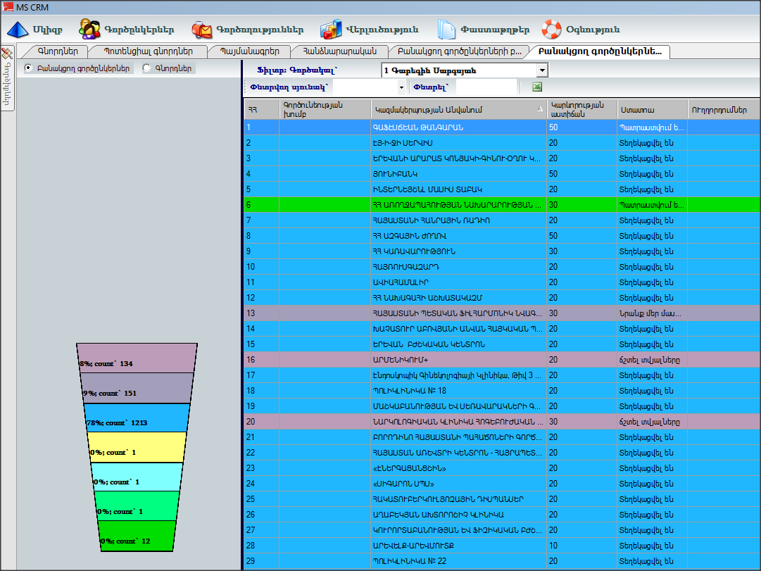Screen dimensions: 761x571
Task: Select the ՀՀ ՆԱԽԱԳԱՀԻ ԱՇԽԱՏԱԿԱԶՄ row
Action: pyautogui.click(x=503, y=298)
